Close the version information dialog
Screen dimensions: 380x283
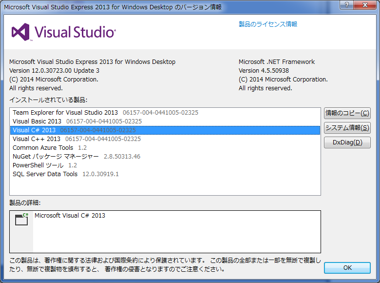(x=365, y=4)
